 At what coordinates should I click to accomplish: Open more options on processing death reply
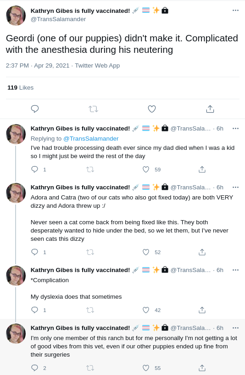tap(235, 128)
